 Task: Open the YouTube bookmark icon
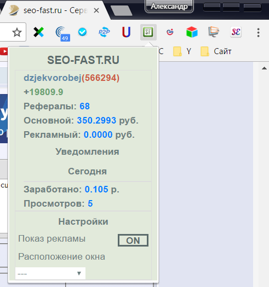click(x=4, y=51)
